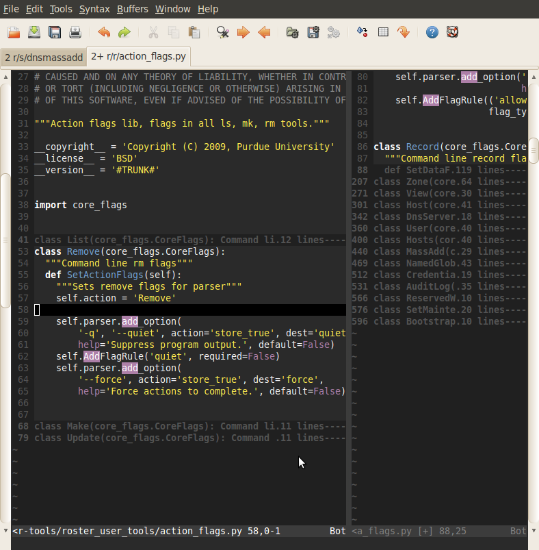Click the __license__ = 'BSD' line
The height and width of the screenshot is (550, 539).
pyautogui.click(x=86, y=158)
